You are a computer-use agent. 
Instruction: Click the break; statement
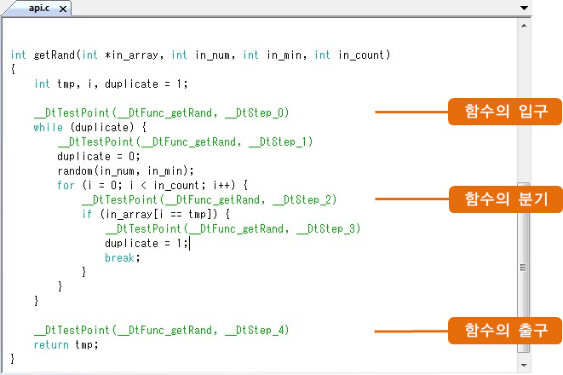pyautogui.click(x=123, y=258)
